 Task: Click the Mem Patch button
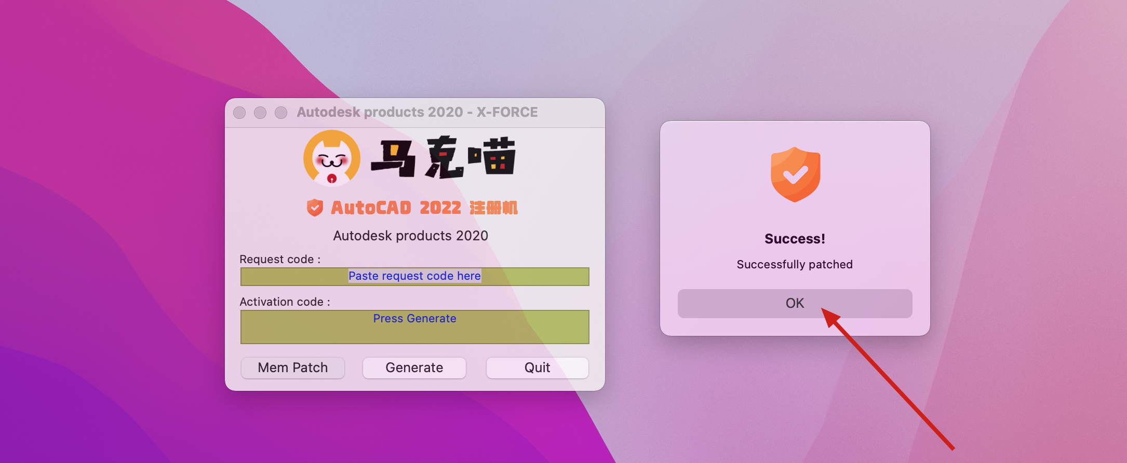point(293,367)
